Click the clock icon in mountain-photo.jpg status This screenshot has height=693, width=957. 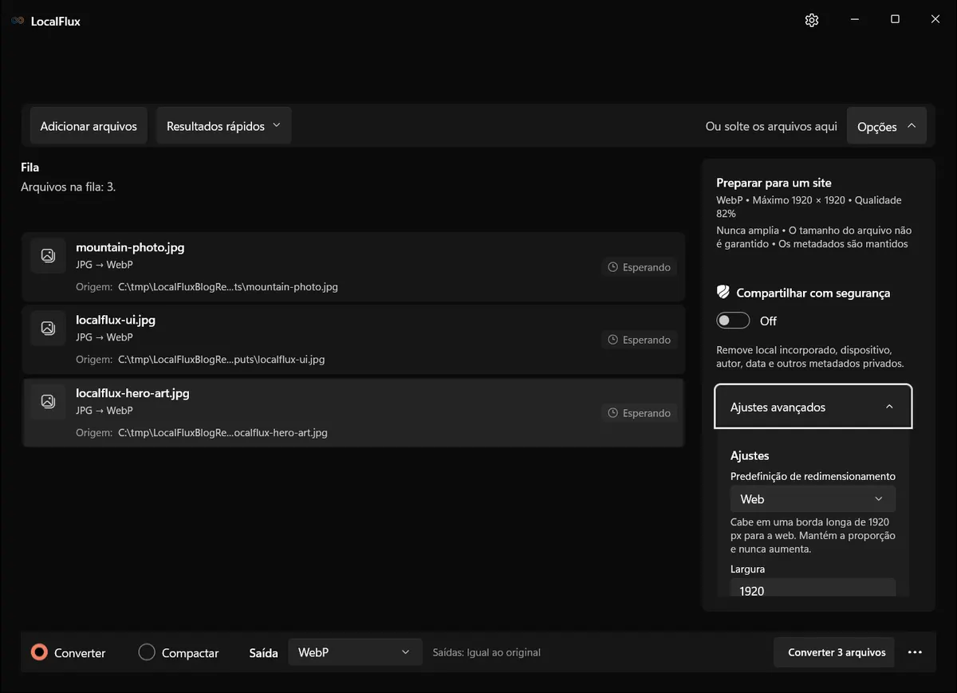point(613,267)
